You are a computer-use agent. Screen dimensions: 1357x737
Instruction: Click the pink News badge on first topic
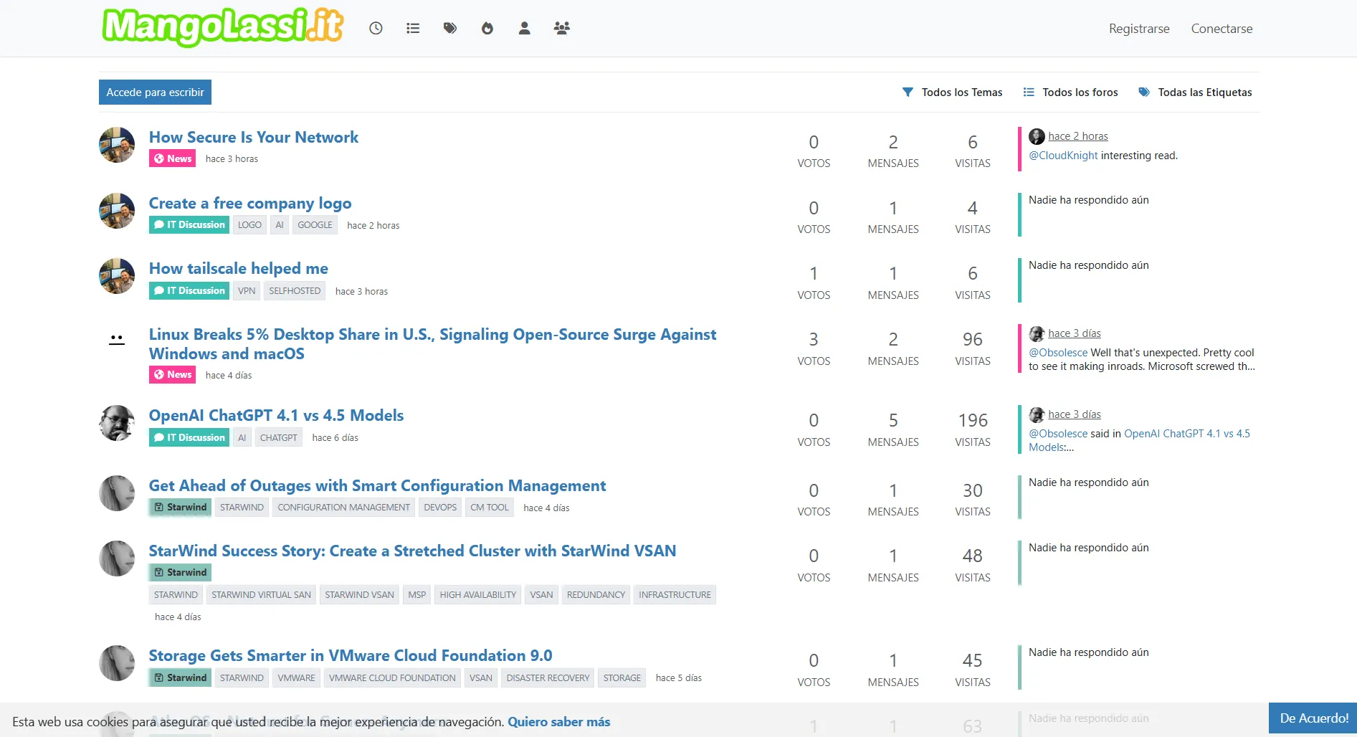click(x=173, y=158)
